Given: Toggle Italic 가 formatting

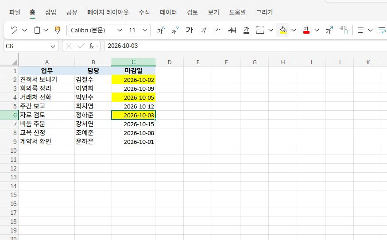Looking at the screenshot, I should click(x=204, y=30).
